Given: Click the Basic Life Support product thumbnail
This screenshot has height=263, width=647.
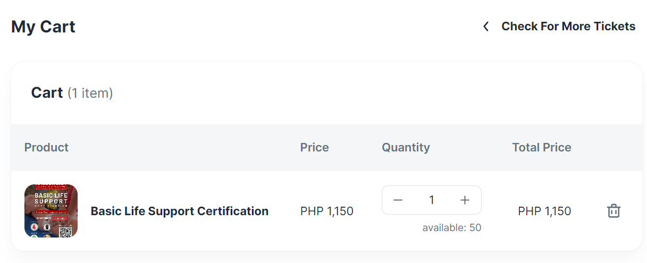Looking at the screenshot, I should [x=51, y=210].
